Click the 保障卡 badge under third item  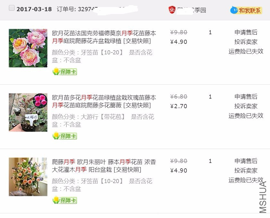pyautogui.click(x=65, y=200)
